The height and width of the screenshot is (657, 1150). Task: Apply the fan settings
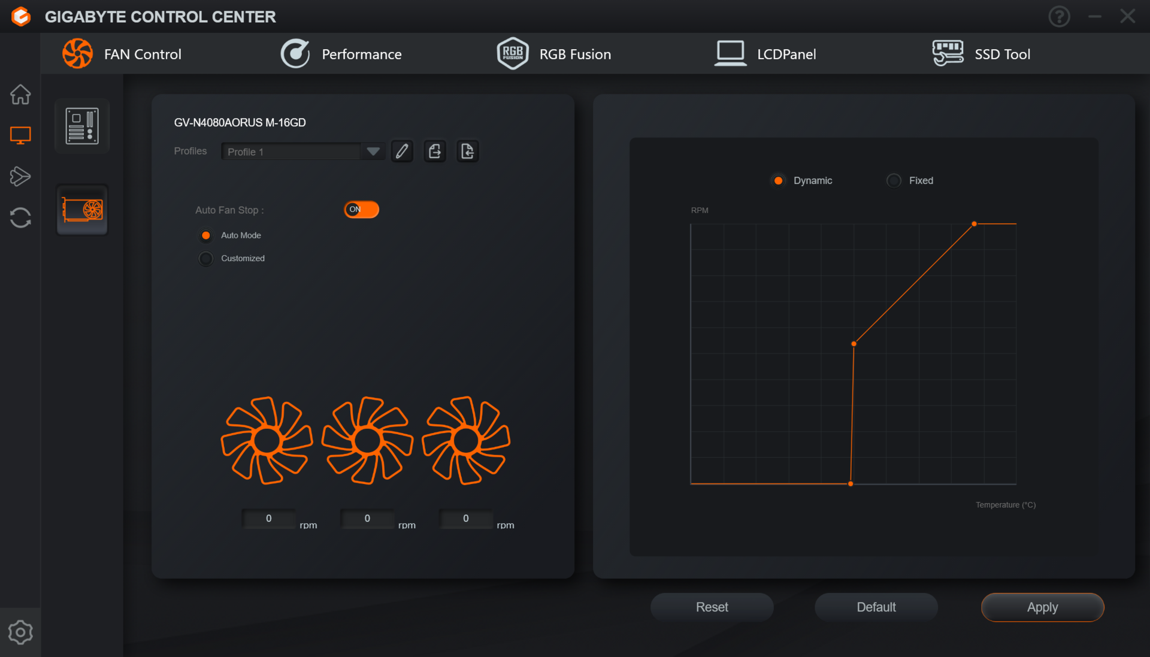(1043, 607)
